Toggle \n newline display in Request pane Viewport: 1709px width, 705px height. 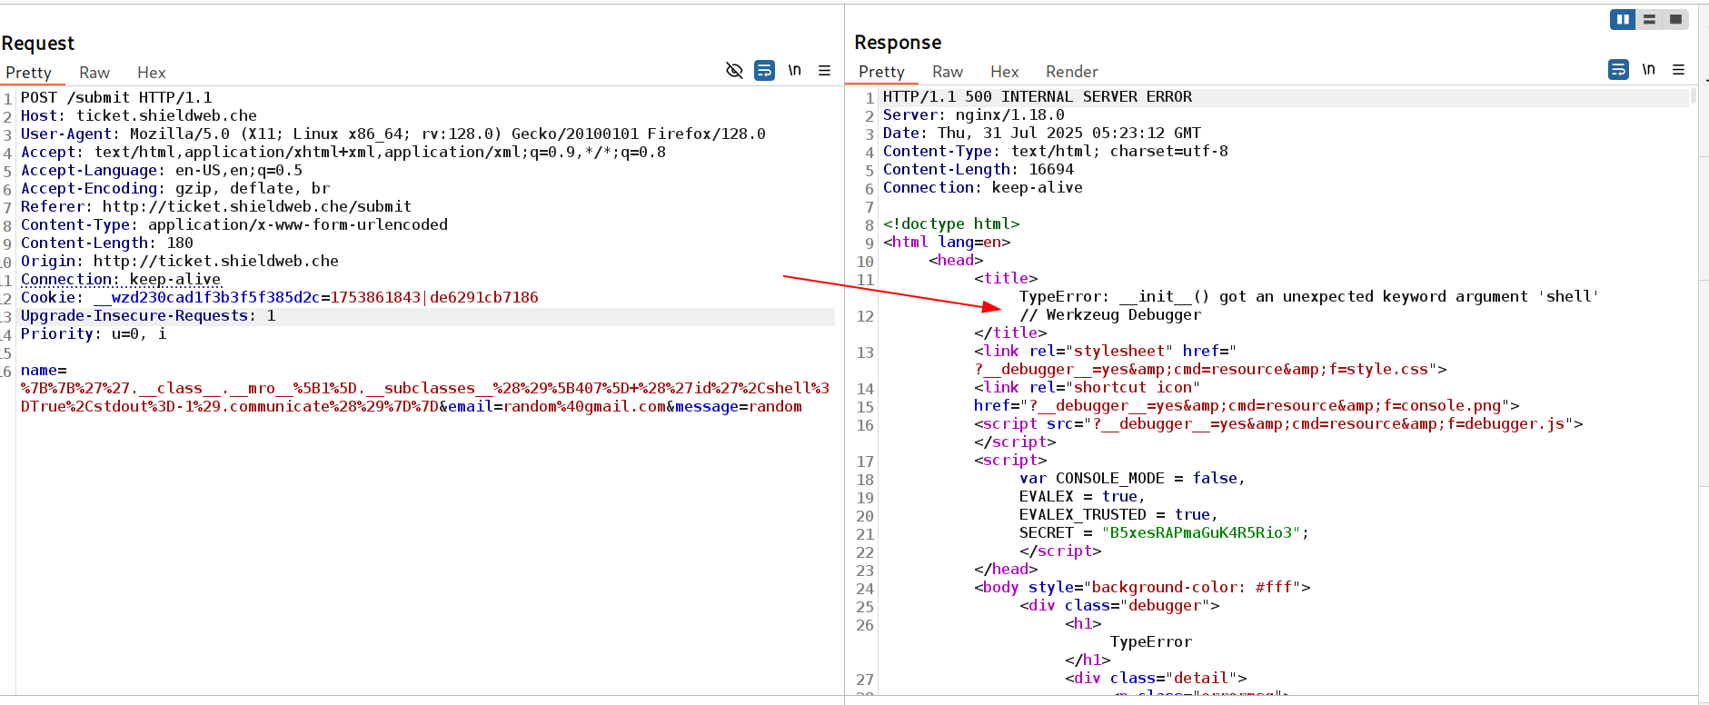(795, 71)
